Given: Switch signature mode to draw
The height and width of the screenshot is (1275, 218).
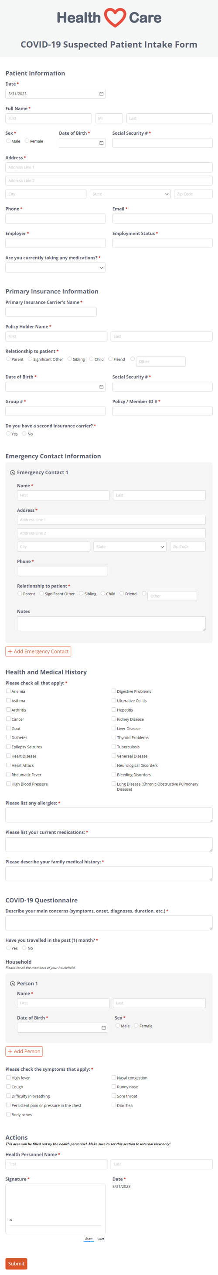Looking at the screenshot, I should [x=89, y=1238].
